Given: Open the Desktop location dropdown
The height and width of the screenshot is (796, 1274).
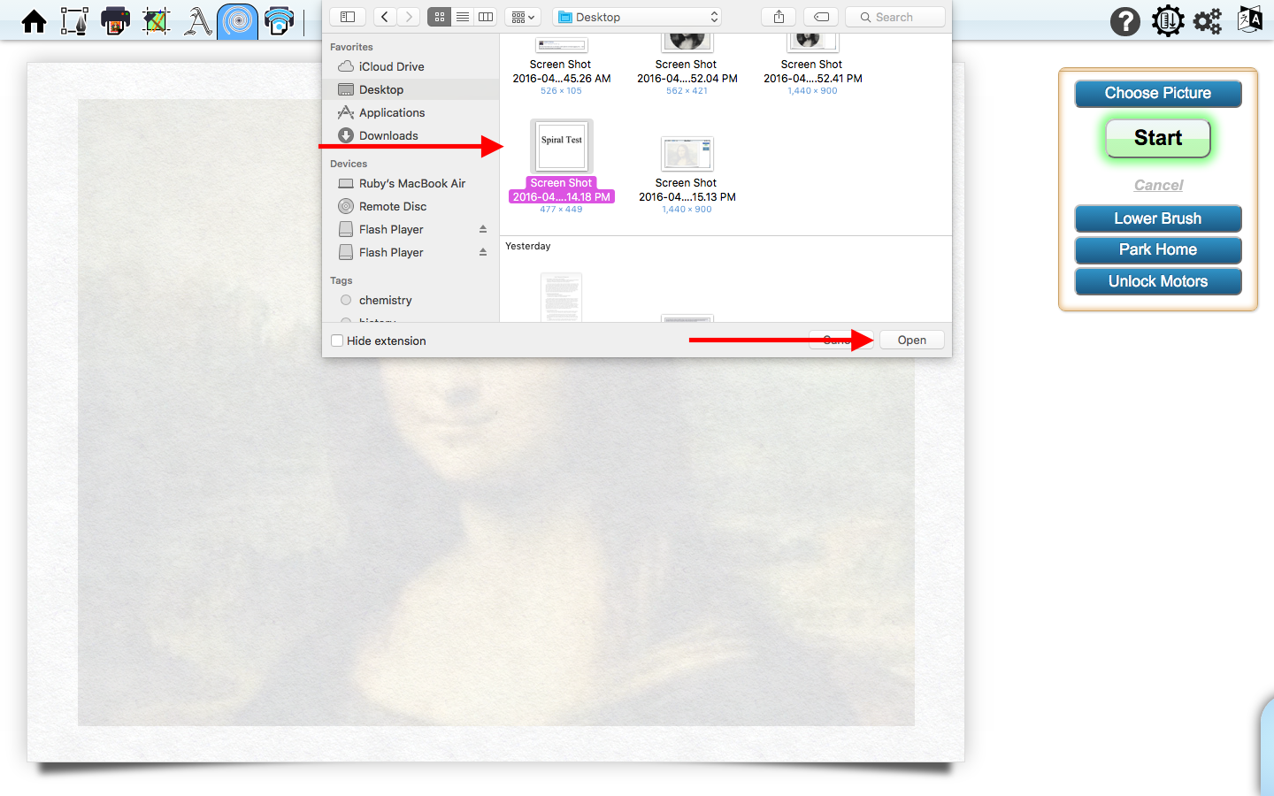Looking at the screenshot, I should point(637,17).
